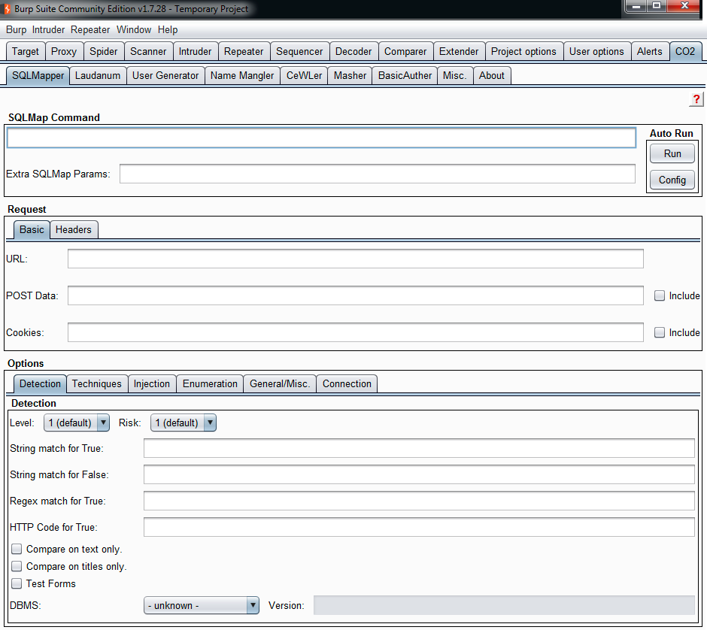
Task: Switch to the Enumeration options tab
Action: click(x=210, y=384)
